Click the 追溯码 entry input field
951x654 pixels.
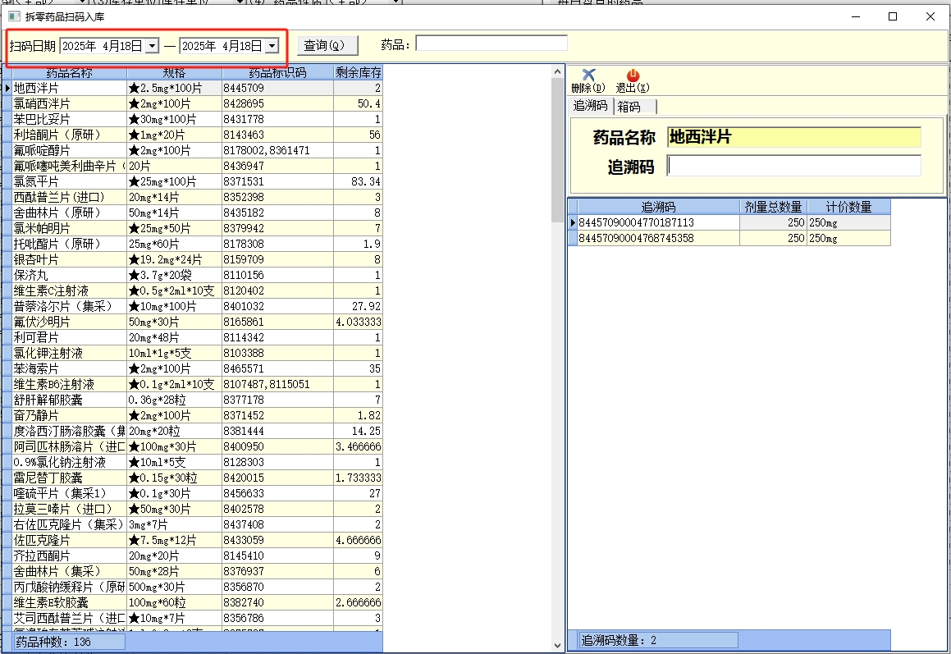[794, 166]
